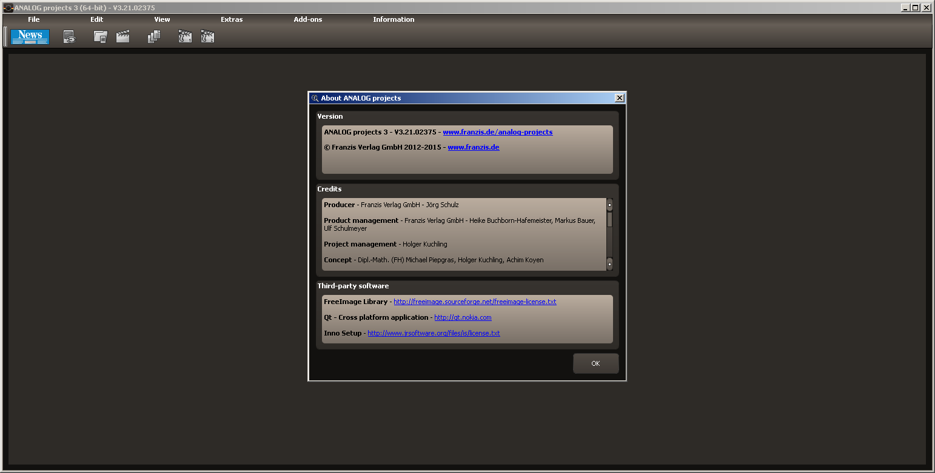Click the 'Project management' credits line
This screenshot has width=935, height=473.
pos(386,244)
